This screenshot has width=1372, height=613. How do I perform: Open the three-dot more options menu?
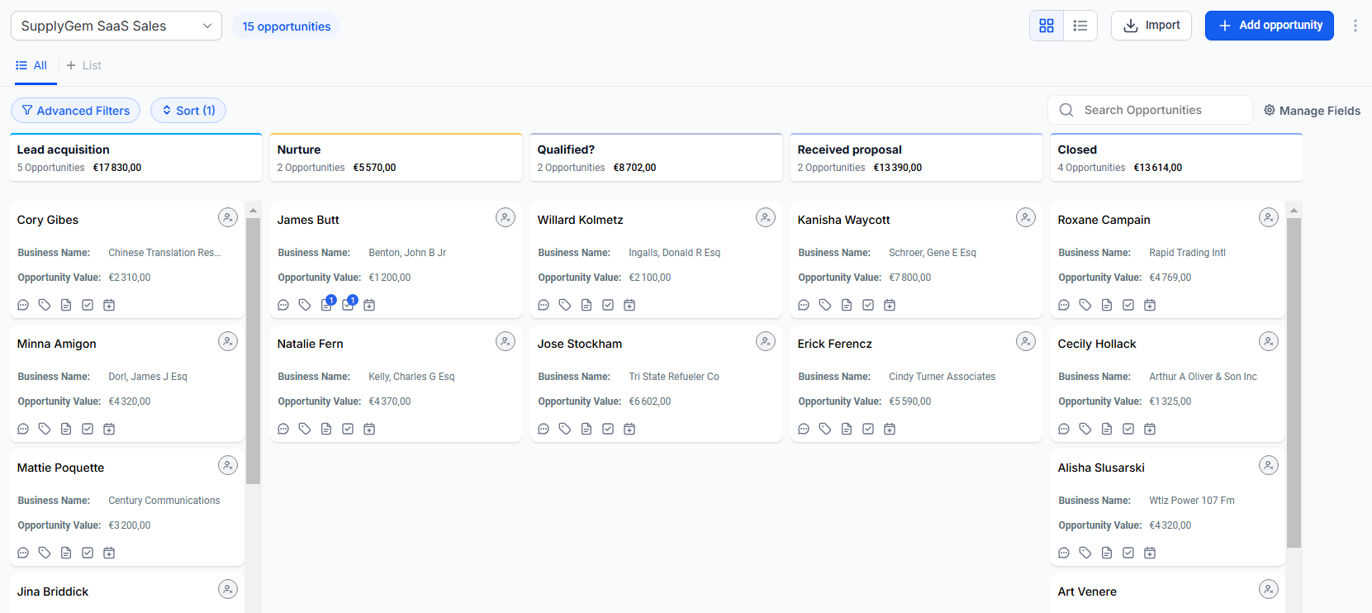(1355, 26)
